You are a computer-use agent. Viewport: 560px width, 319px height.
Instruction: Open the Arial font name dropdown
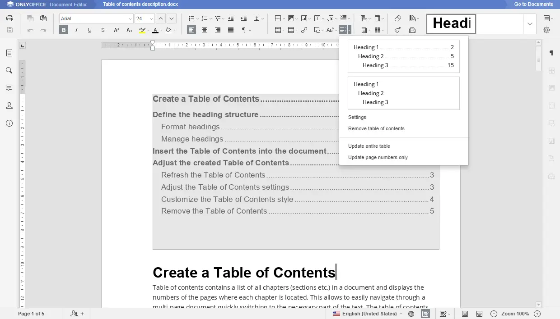pyautogui.click(x=130, y=19)
